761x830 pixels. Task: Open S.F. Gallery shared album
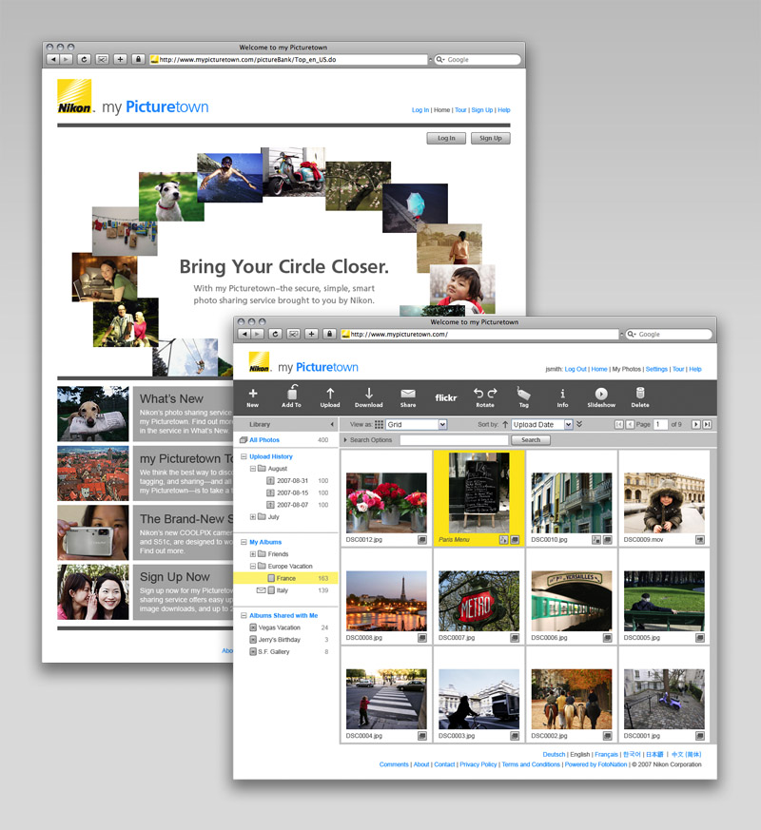click(274, 652)
